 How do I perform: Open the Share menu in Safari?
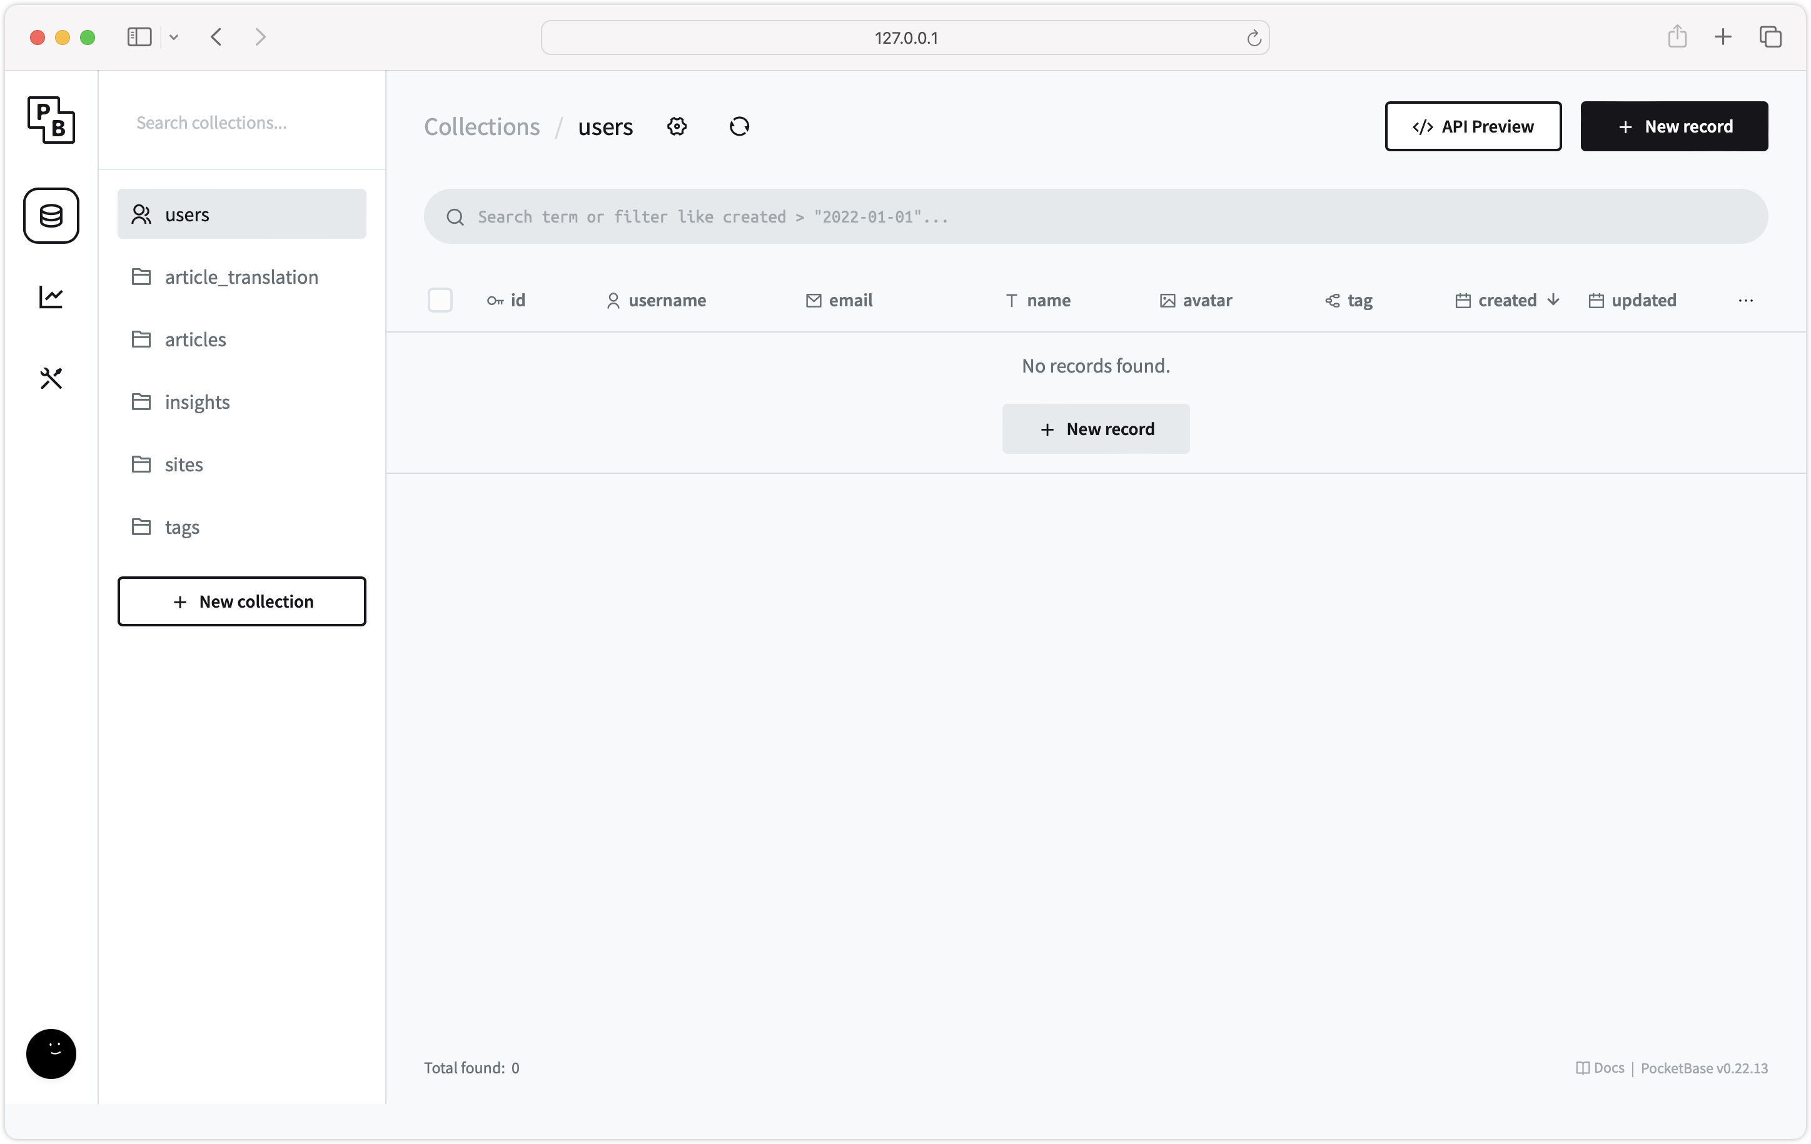(x=1677, y=36)
